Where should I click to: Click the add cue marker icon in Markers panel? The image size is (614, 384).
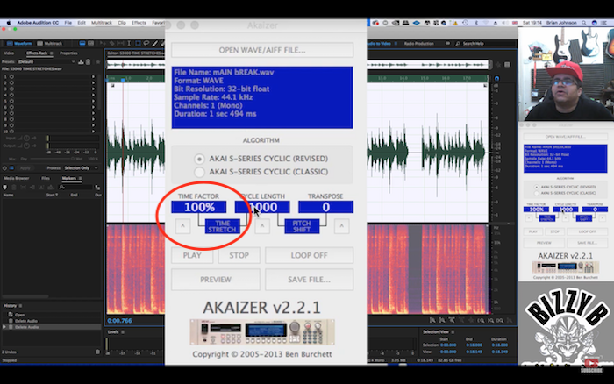tap(4, 187)
